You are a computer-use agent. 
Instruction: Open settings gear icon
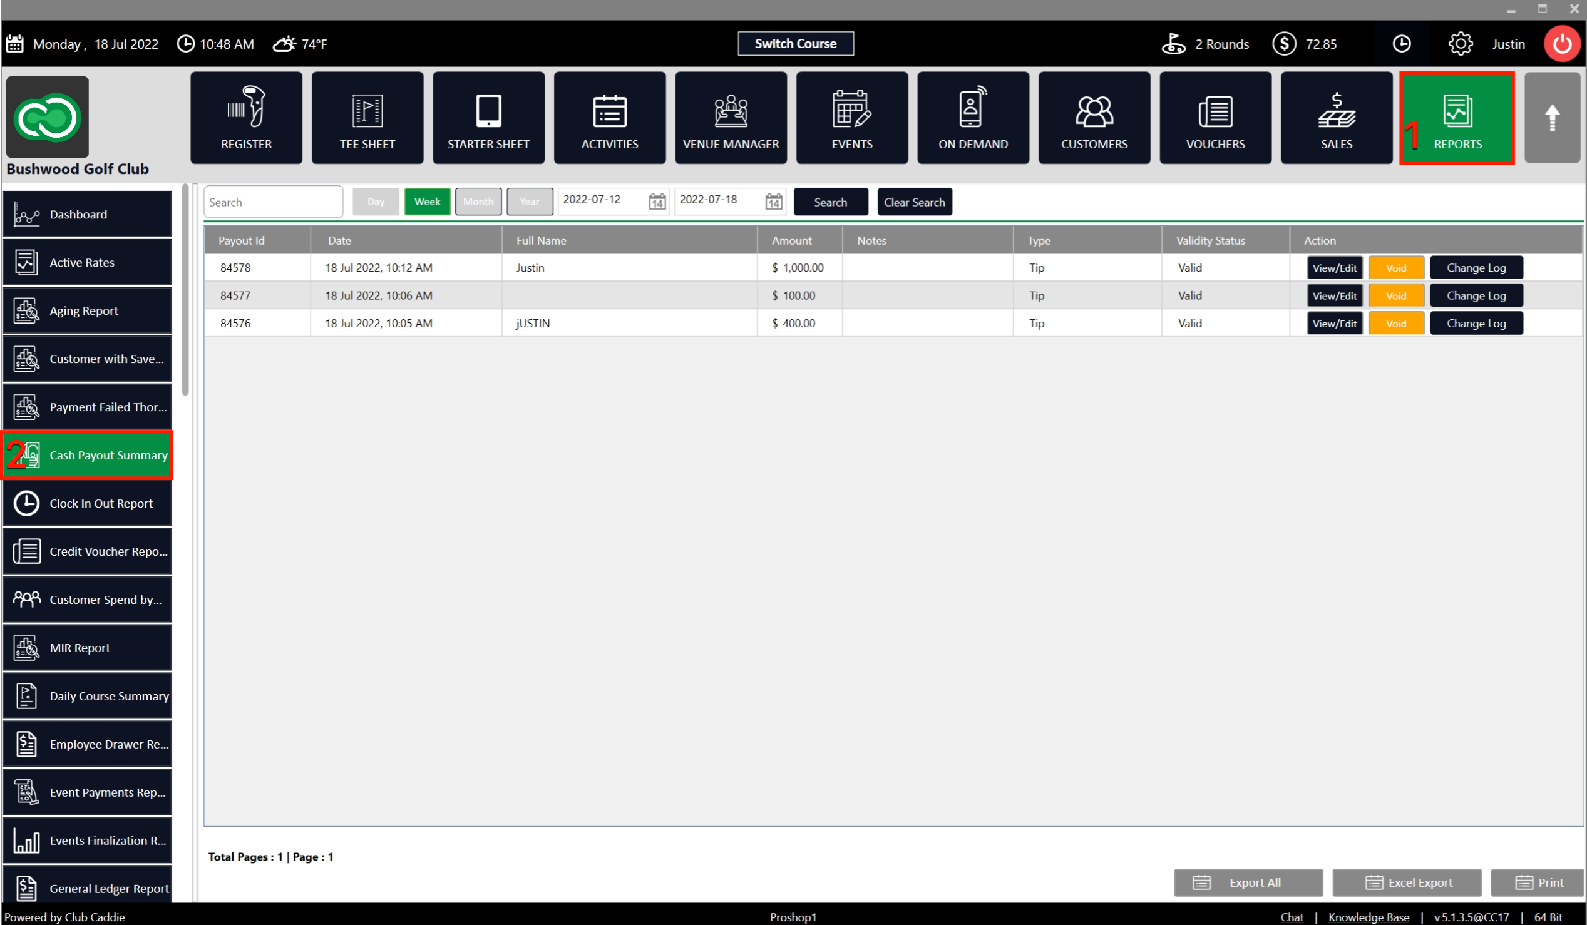(1460, 44)
